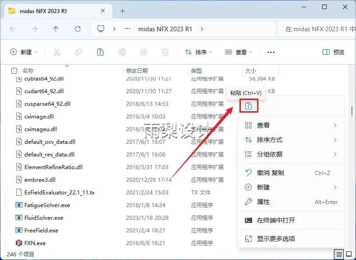Click the FatigueSolver.exe file icon

pos(19,205)
